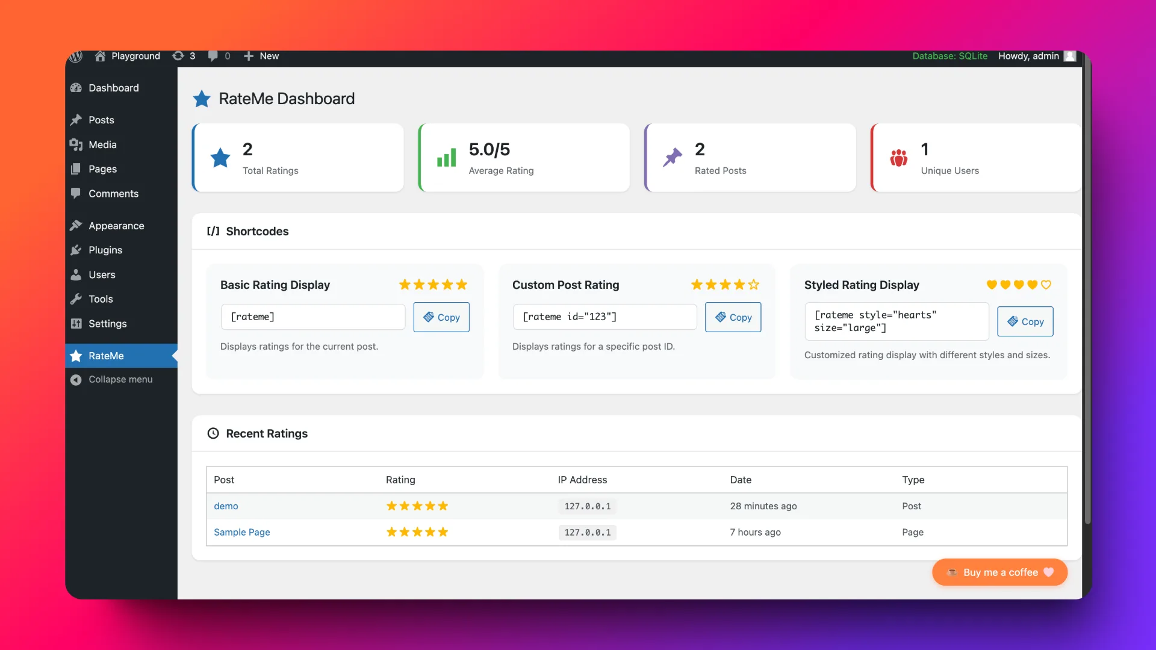This screenshot has height=650, width=1156.
Task: Click the Tools wrench icon
Action: 76,299
